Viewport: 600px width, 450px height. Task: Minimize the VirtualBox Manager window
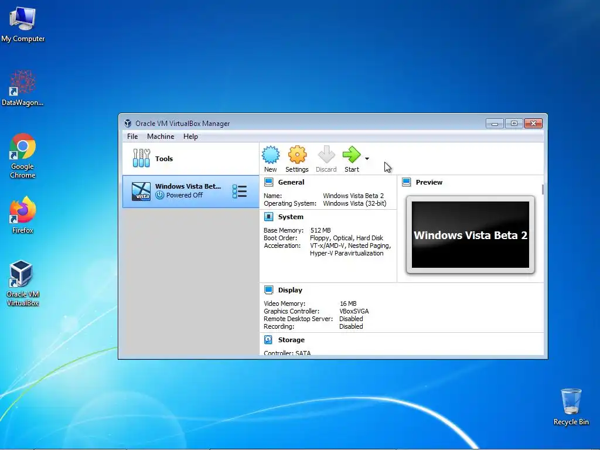point(495,123)
